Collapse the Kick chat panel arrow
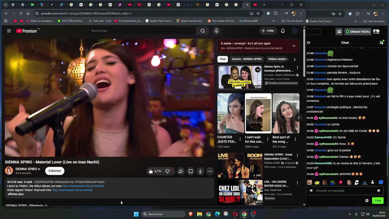Screen dimensions: 389x219 point(308,43)
